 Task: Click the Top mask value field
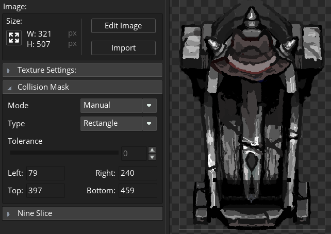click(45, 191)
